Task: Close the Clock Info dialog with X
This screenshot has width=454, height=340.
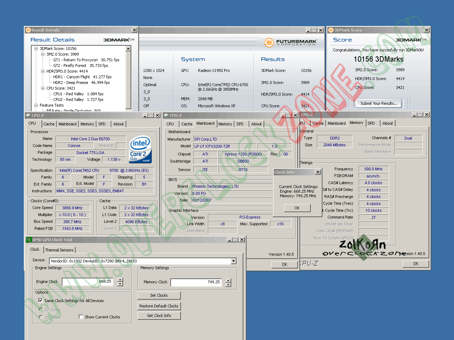Action: click(x=318, y=172)
